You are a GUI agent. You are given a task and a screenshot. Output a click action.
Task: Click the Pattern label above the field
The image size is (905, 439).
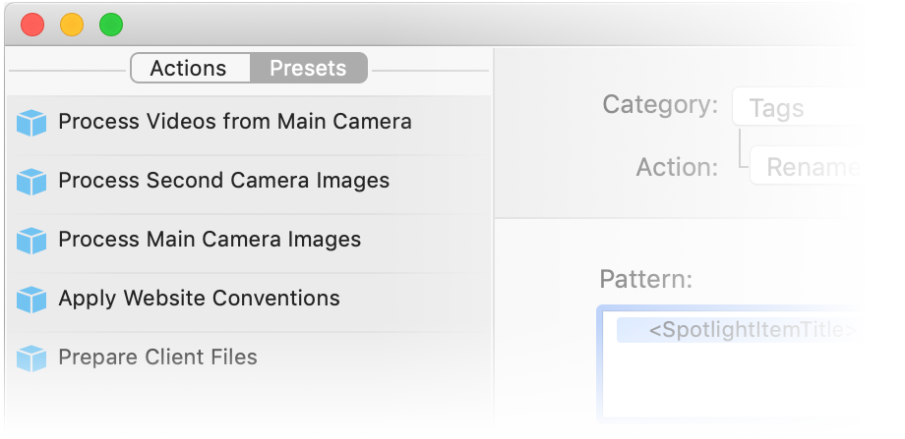tap(645, 280)
